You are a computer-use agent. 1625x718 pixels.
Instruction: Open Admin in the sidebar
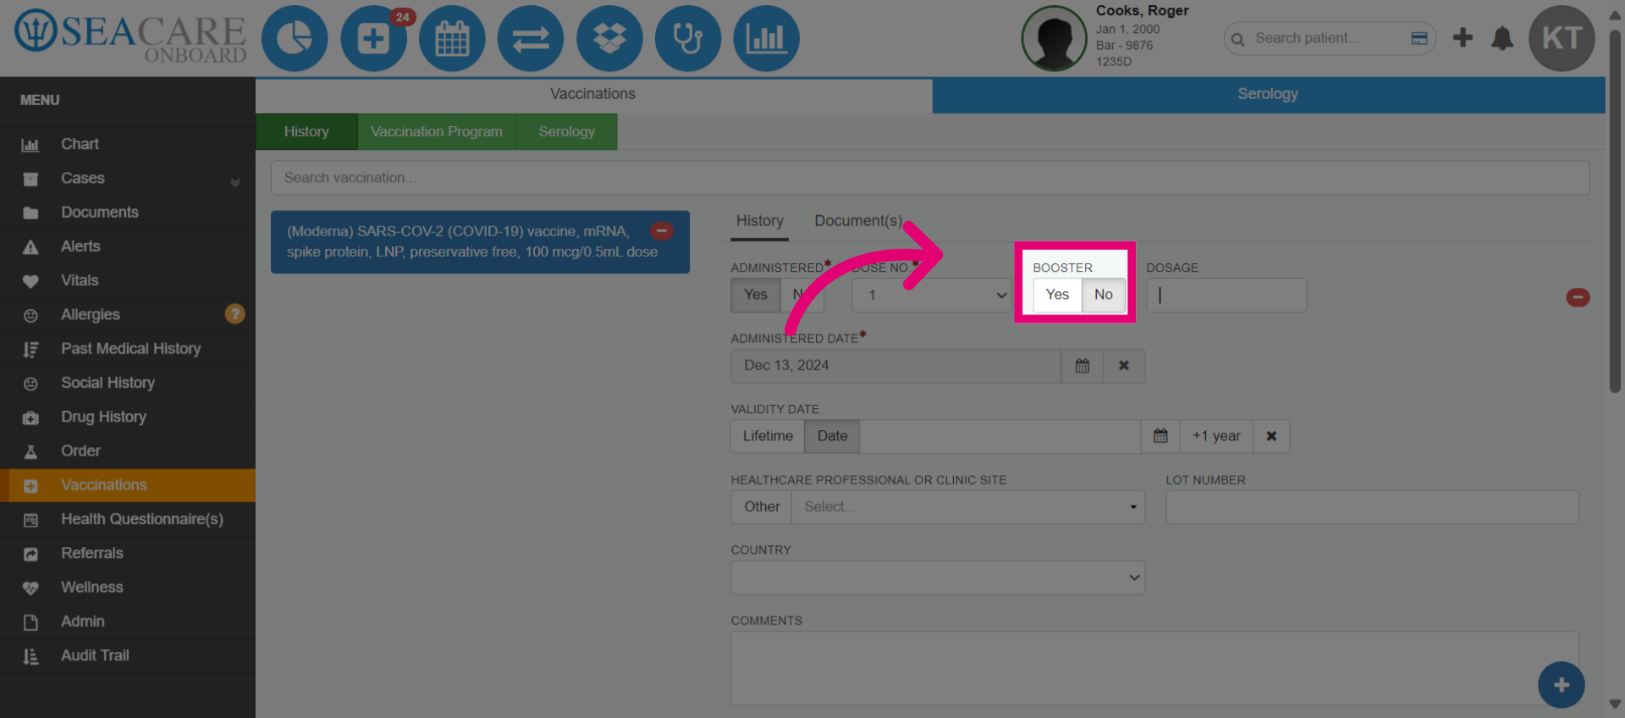(128, 621)
